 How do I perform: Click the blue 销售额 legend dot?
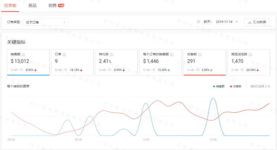214,87
